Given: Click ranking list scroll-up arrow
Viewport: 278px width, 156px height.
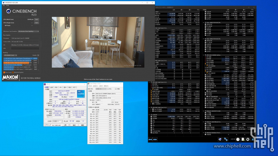Looking at the screenshot, I should click(38, 58).
